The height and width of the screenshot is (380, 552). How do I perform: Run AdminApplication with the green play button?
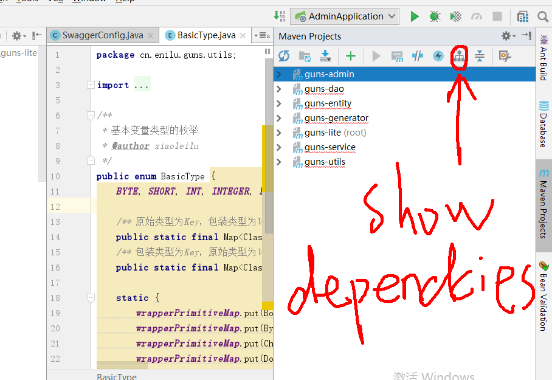tap(415, 16)
